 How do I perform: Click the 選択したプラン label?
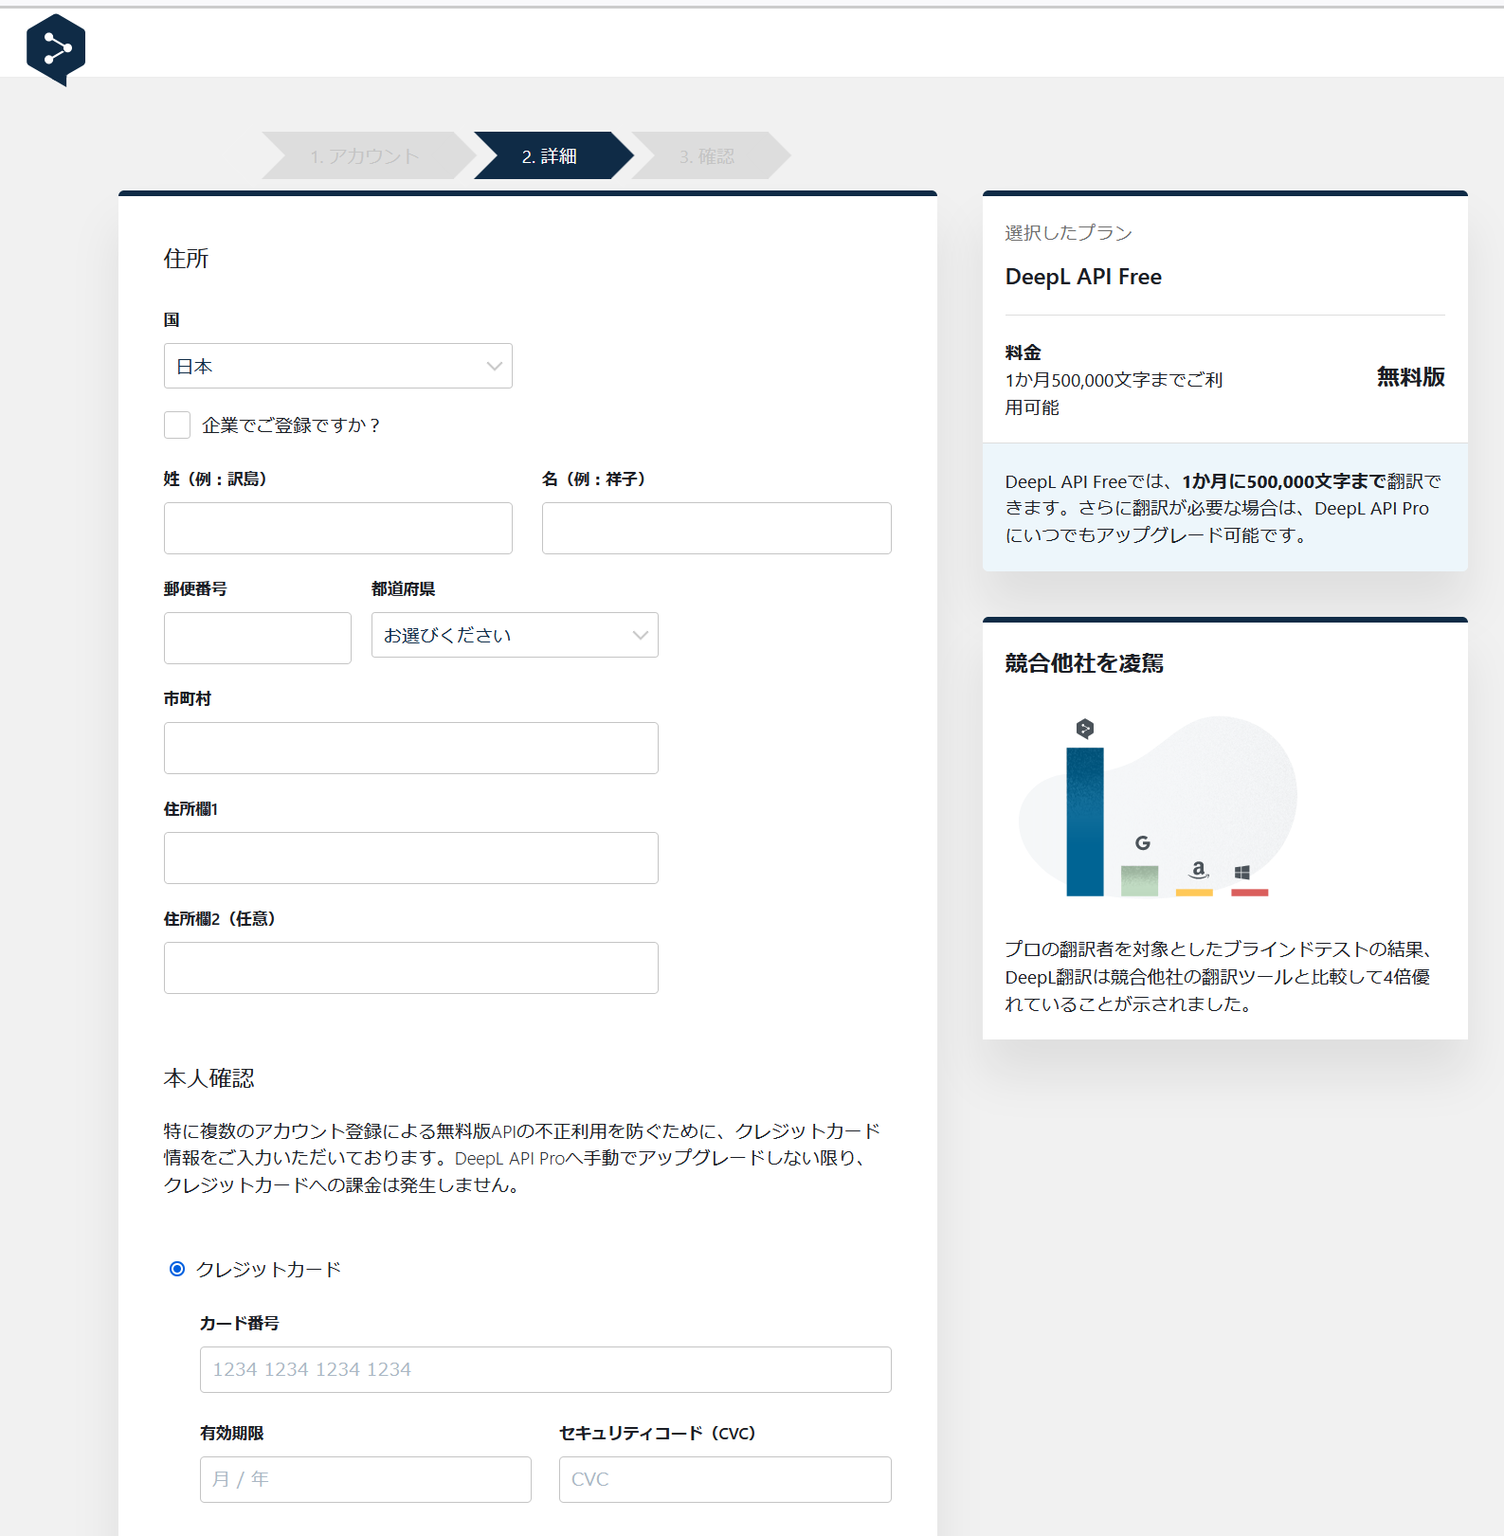click(x=1068, y=233)
